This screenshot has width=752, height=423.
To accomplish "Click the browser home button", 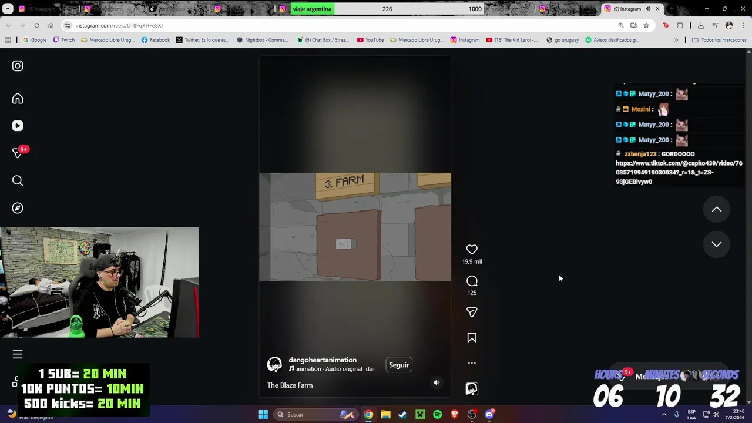I will coord(51,25).
